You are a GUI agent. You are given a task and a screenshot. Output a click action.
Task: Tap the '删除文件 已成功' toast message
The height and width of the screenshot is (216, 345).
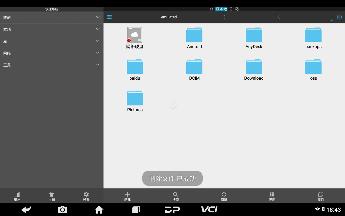pyautogui.click(x=172, y=178)
